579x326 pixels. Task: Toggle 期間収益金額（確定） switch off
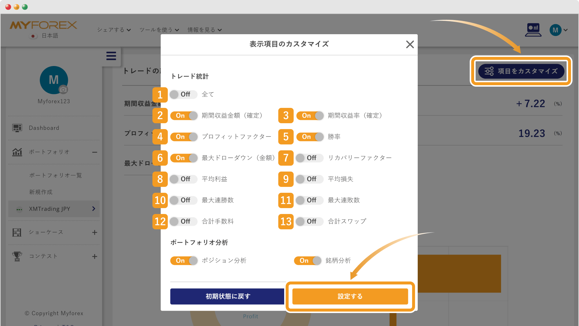click(184, 116)
